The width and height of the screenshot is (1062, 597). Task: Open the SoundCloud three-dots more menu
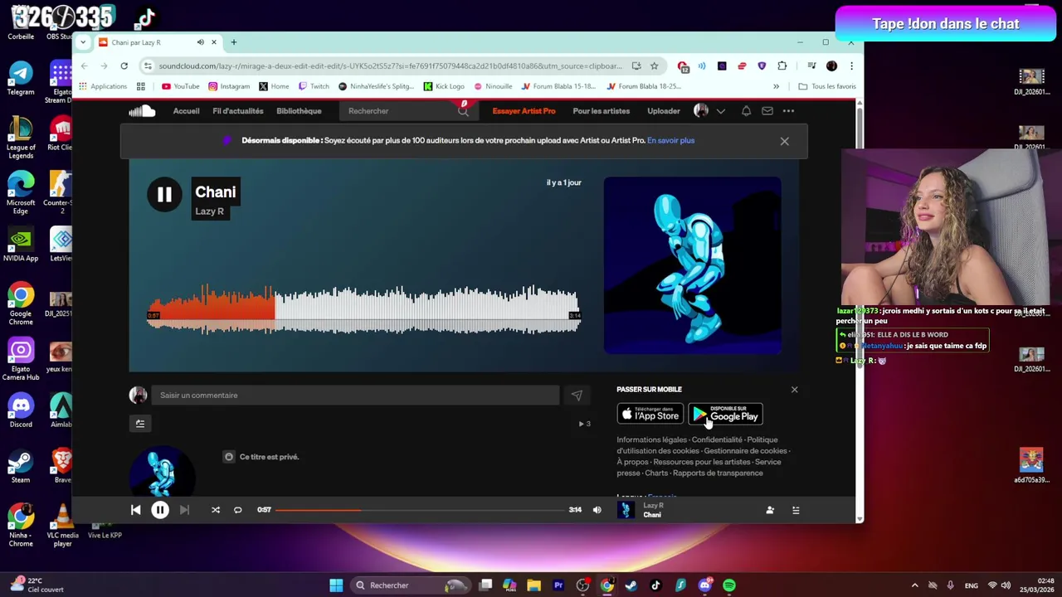[788, 111]
